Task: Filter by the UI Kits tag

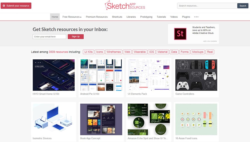Action: coord(88,52)
